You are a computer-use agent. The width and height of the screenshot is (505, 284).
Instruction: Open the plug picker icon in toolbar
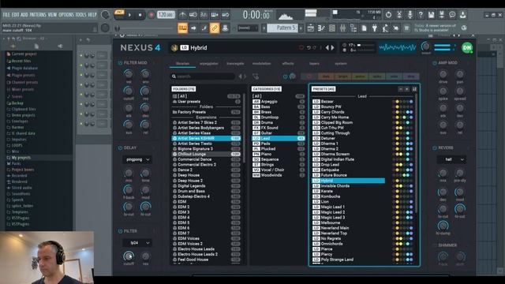pos(374,28)
